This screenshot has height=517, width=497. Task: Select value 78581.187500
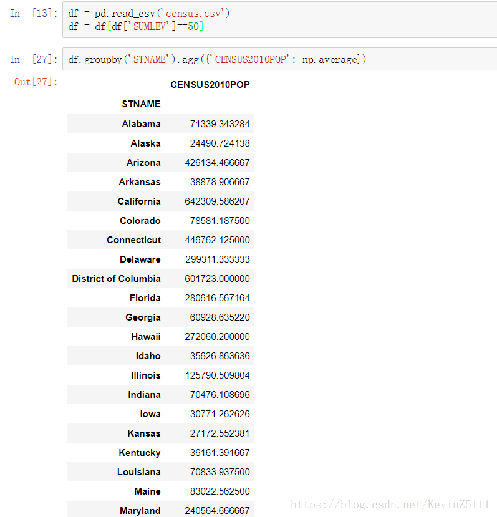pyautogui.click(x=220, y=221)
